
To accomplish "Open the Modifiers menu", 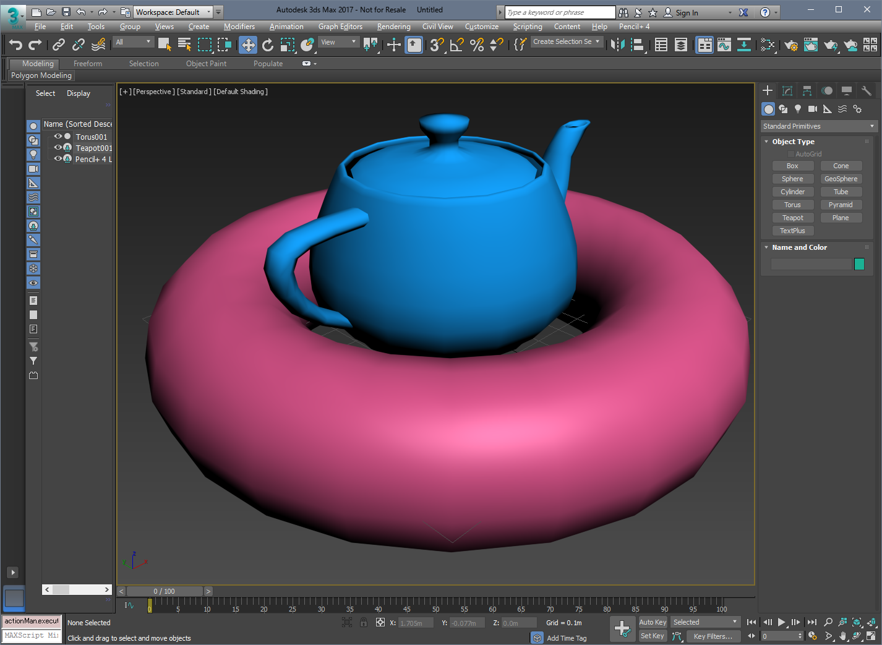I will coord(239,27).
